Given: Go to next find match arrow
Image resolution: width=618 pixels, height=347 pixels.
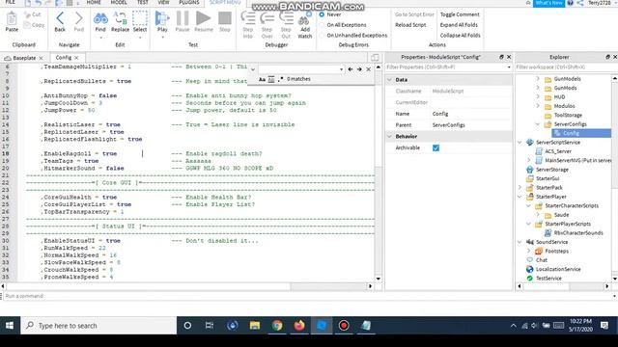Looking at the screenshot, I should 359,69.
